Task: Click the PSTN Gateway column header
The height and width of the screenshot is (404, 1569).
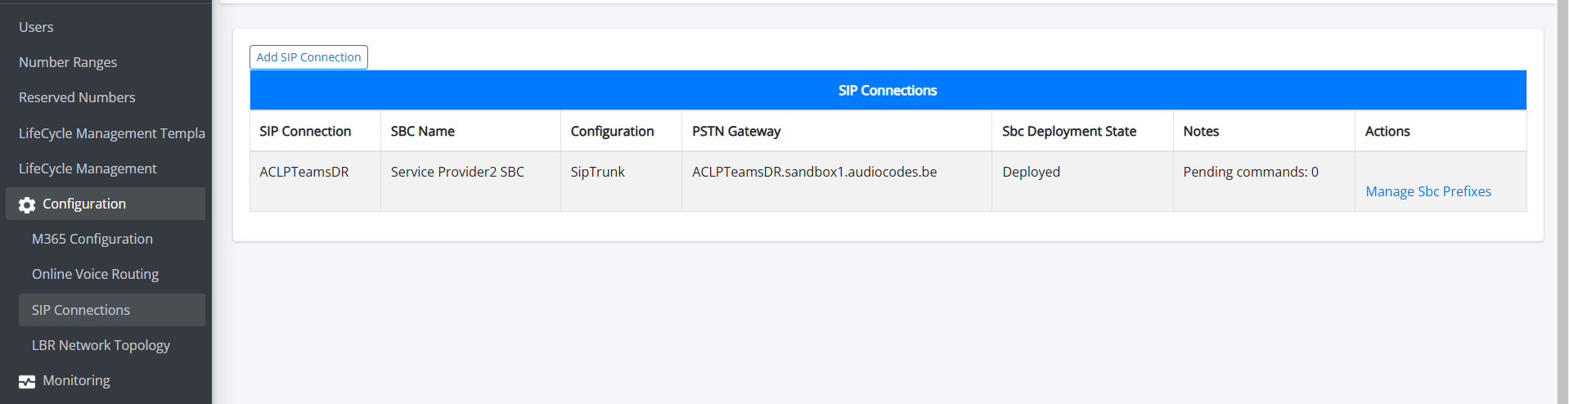Action: 736,131
